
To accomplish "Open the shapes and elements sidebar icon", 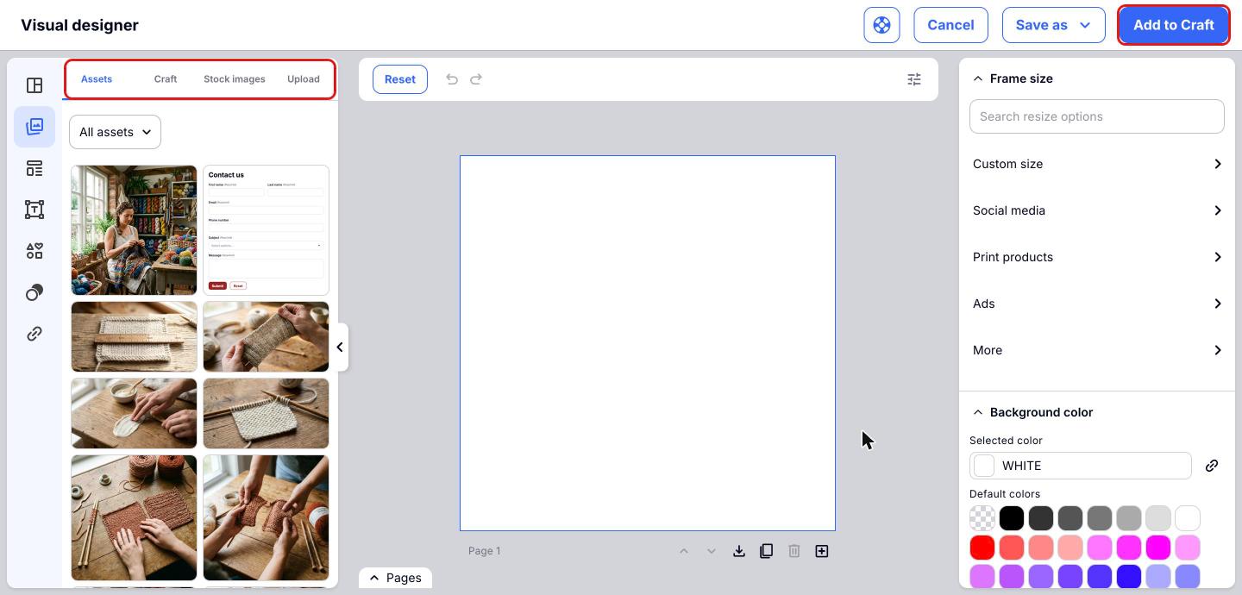I will click(34, 251).
